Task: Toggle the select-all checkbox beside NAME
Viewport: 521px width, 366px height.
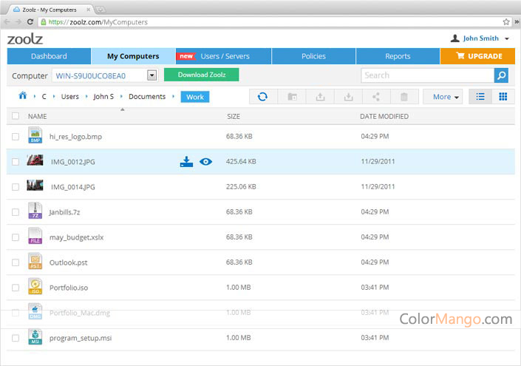Action: tap(16, 115)
